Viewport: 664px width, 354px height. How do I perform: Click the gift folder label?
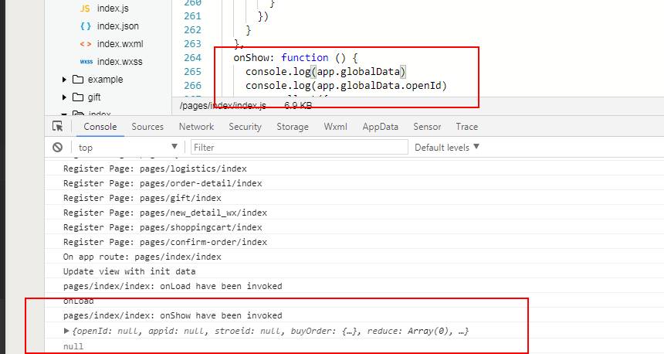(94, 97)
